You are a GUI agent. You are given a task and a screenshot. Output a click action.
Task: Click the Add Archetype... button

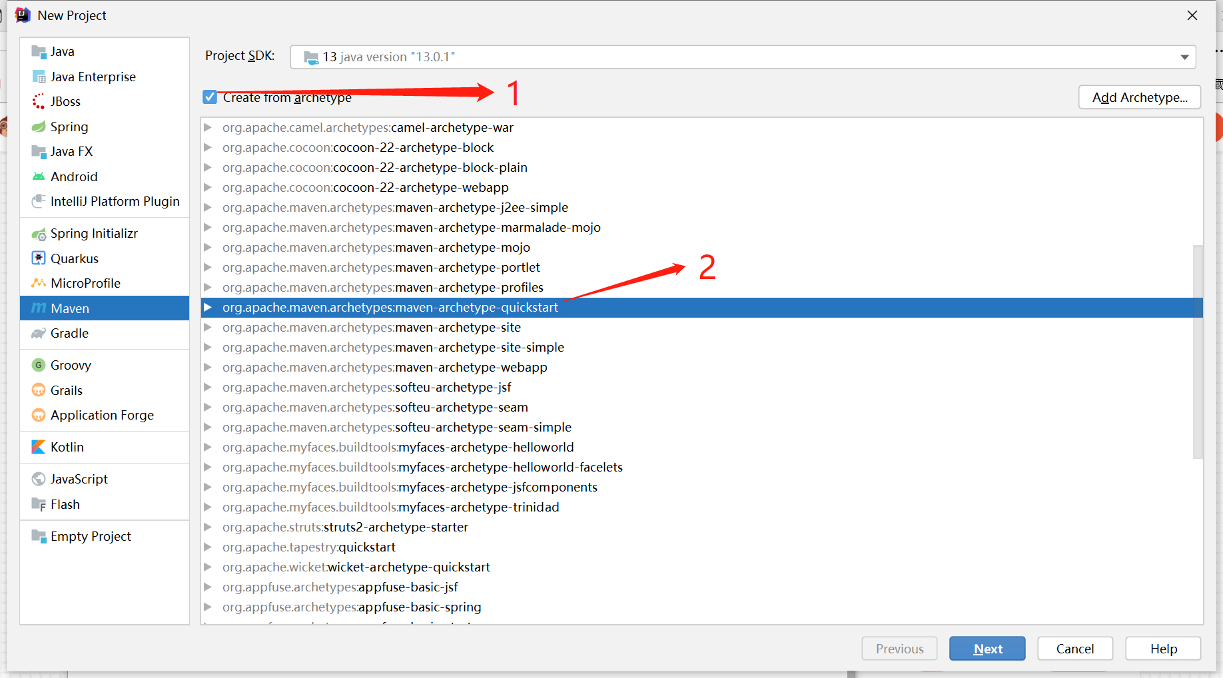pyautogui.click(x=1140, y=97)
